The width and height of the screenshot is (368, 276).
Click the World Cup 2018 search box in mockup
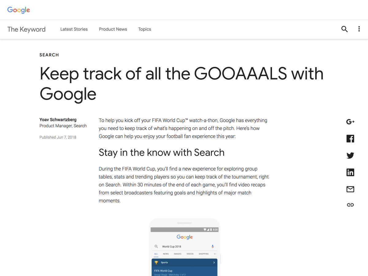[x=184, y=246]
